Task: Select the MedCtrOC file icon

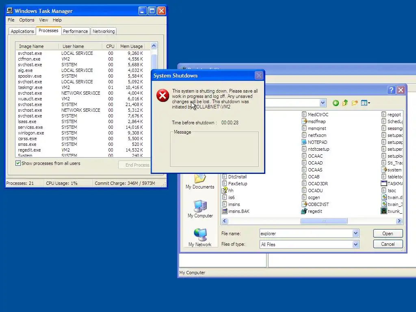Action: point(304,115)
